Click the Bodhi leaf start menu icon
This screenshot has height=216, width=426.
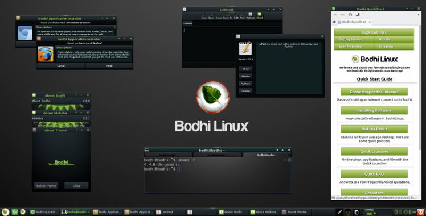point(5,212)
